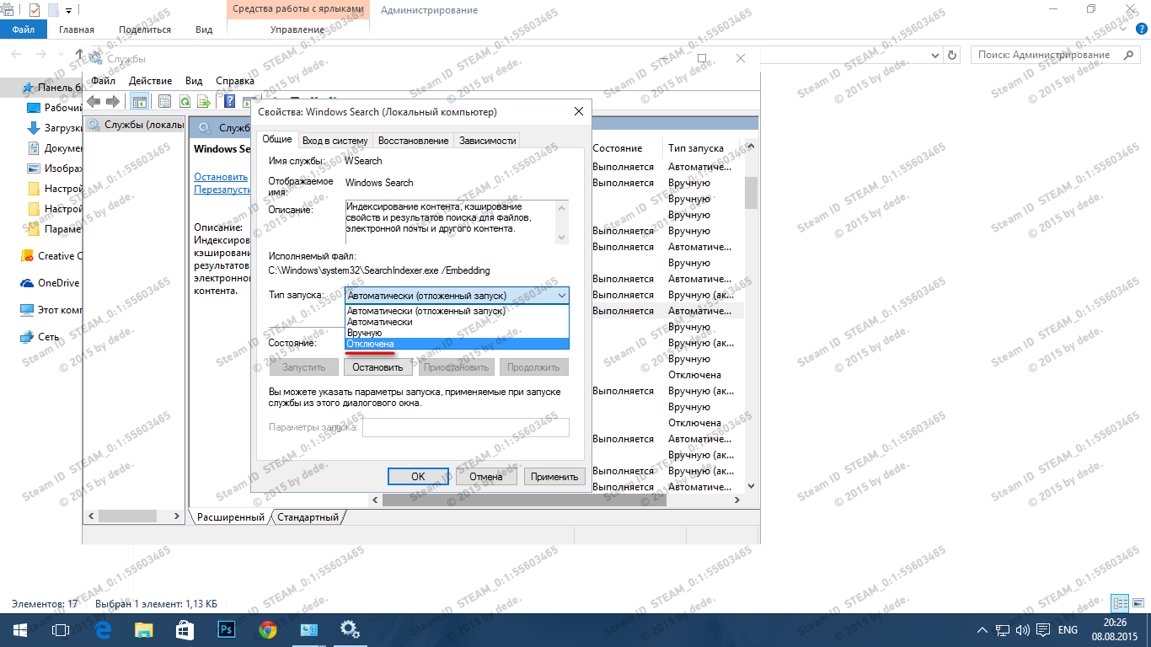1151x647 pixels.
Task: Click the 'Применить' button
Action: click(x=554, y=477)
